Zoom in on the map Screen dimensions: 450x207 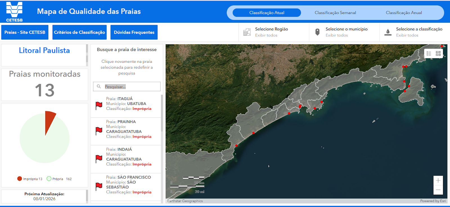pos(438,181)
